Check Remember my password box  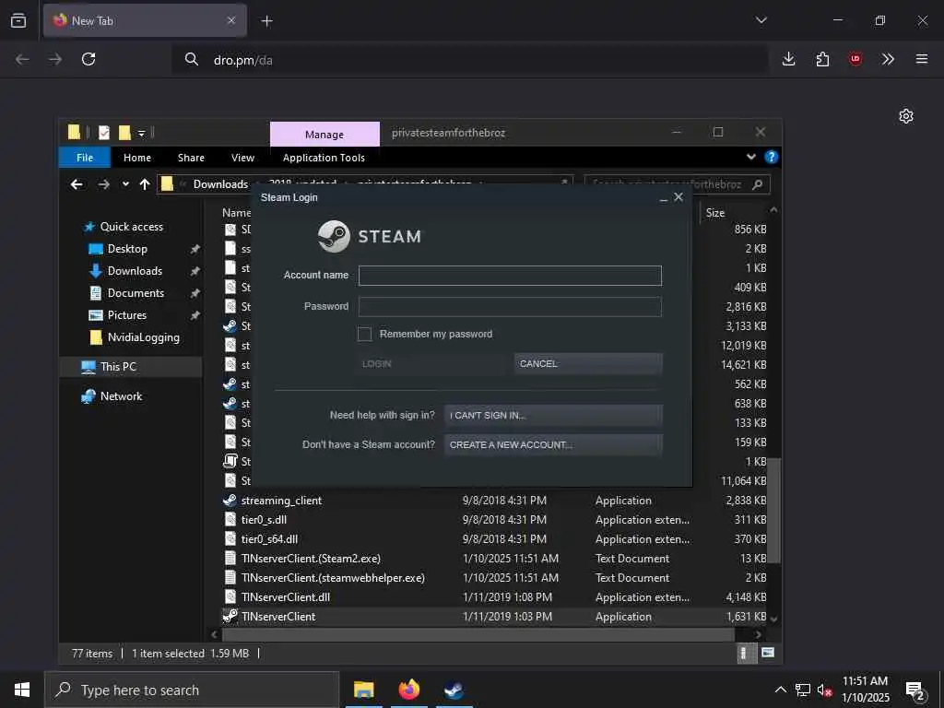[x=364, y=334]
